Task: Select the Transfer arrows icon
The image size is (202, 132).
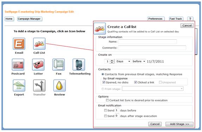Action: (x=39, y=85)
